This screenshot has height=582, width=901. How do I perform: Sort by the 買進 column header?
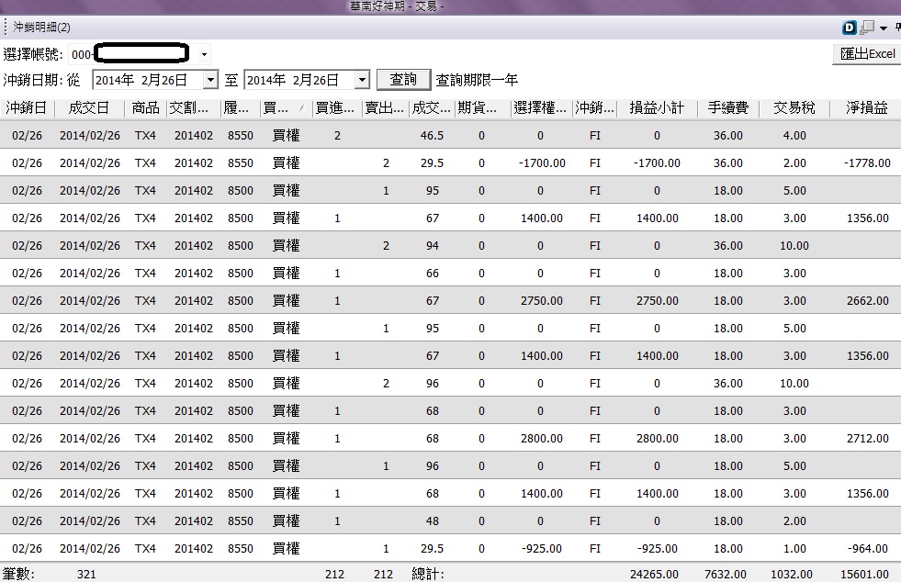(x=337, y=108)
